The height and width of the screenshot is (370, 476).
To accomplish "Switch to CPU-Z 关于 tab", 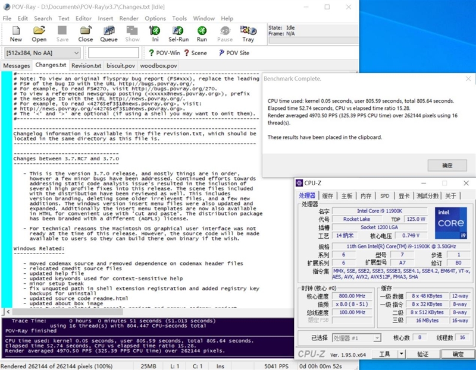I will click(450, 196).
